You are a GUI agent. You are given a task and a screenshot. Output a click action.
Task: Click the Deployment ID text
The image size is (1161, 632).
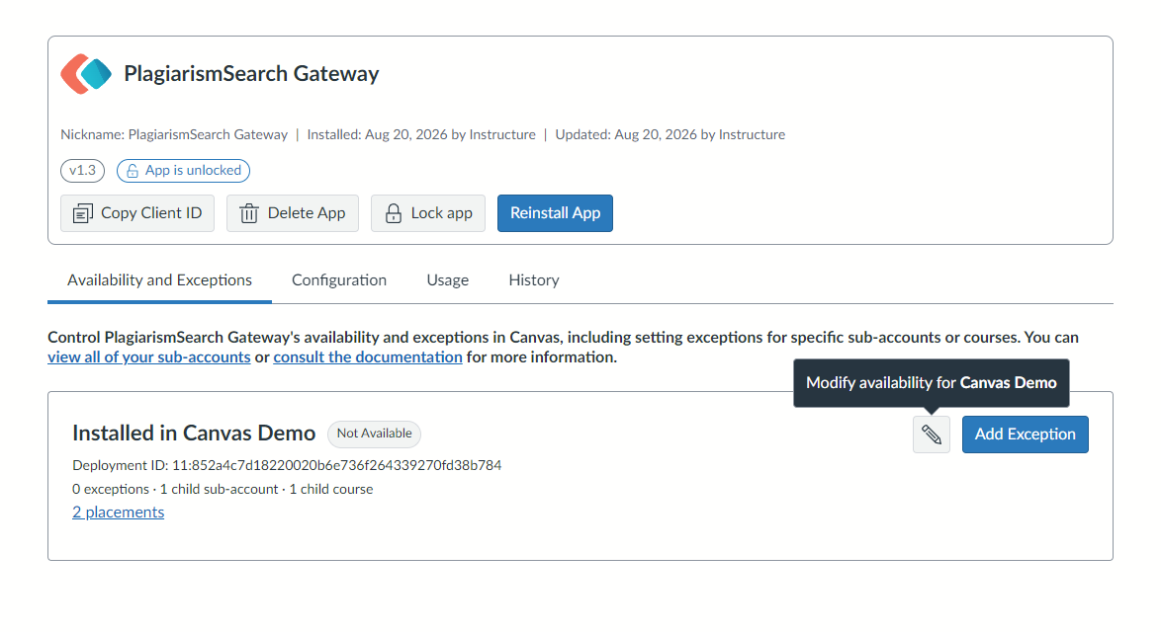point(287,466)
